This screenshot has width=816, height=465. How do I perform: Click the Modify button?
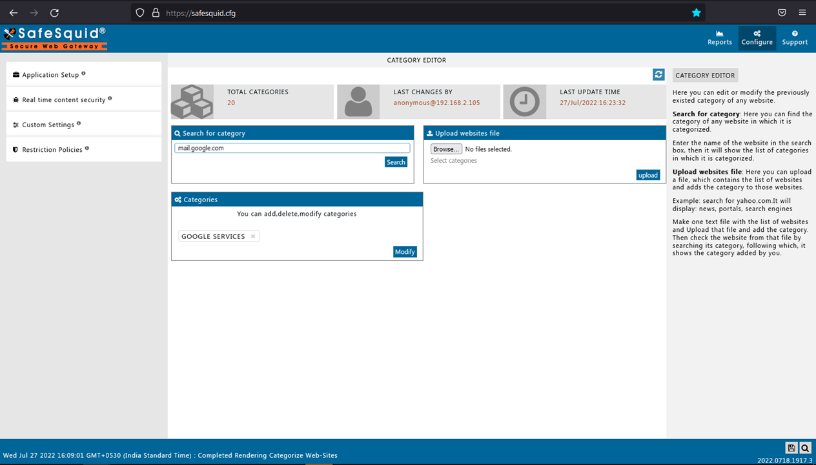pyautogui.click(x=405, y=252)
